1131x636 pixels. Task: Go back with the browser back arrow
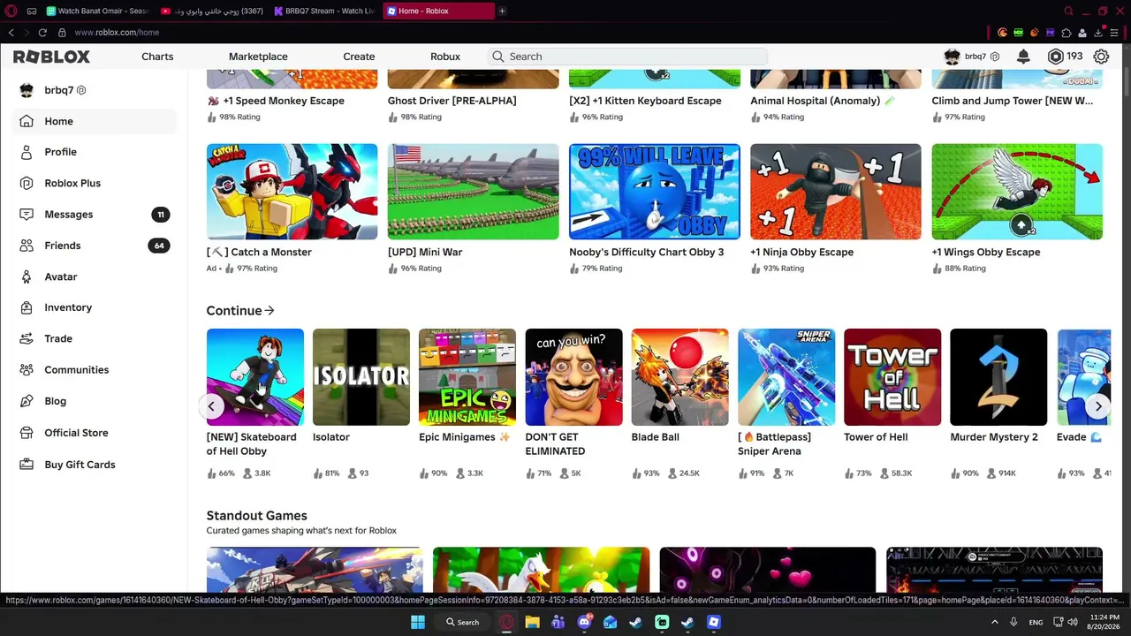click(11, 33)
